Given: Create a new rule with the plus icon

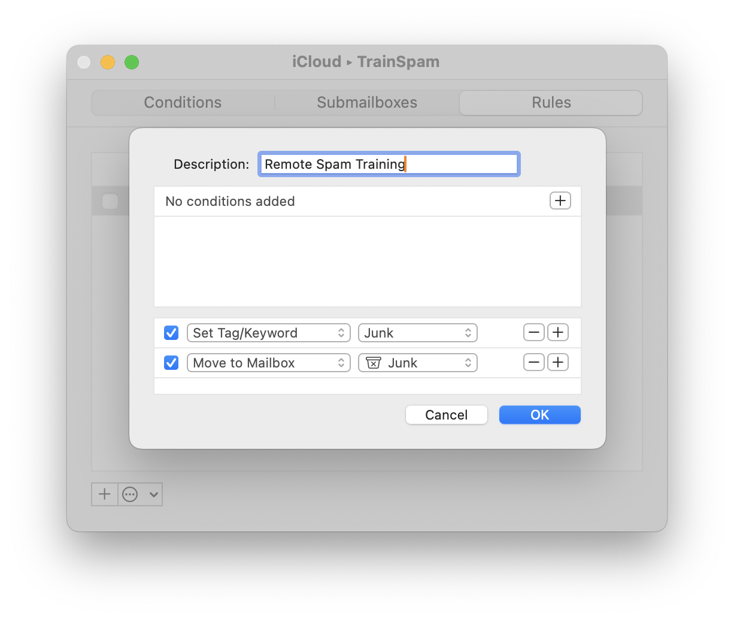Looking at the screenshot, I should pyautogui.click(x=104, y=494).
